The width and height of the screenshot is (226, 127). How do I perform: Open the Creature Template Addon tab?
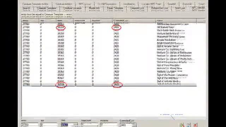point(35,4)
